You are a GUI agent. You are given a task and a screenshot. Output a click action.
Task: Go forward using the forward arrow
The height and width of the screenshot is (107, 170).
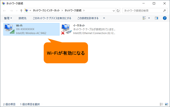pyautogui.click(x=11, y=11)
